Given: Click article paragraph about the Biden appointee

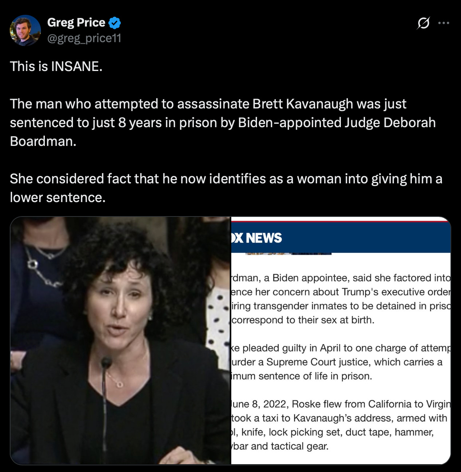Looking at the screenshot, I should [x=341, y=299].
